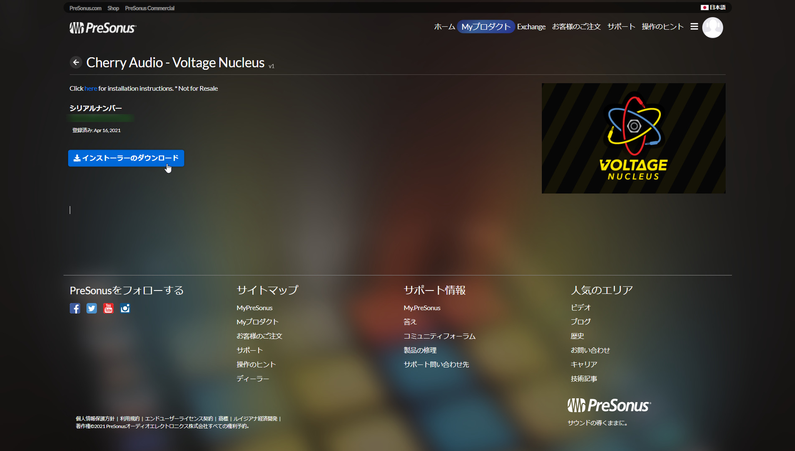Open MyPreSonus in サイトマップ footer
Viewport: 795px width, 451px height.
(254, 308)
